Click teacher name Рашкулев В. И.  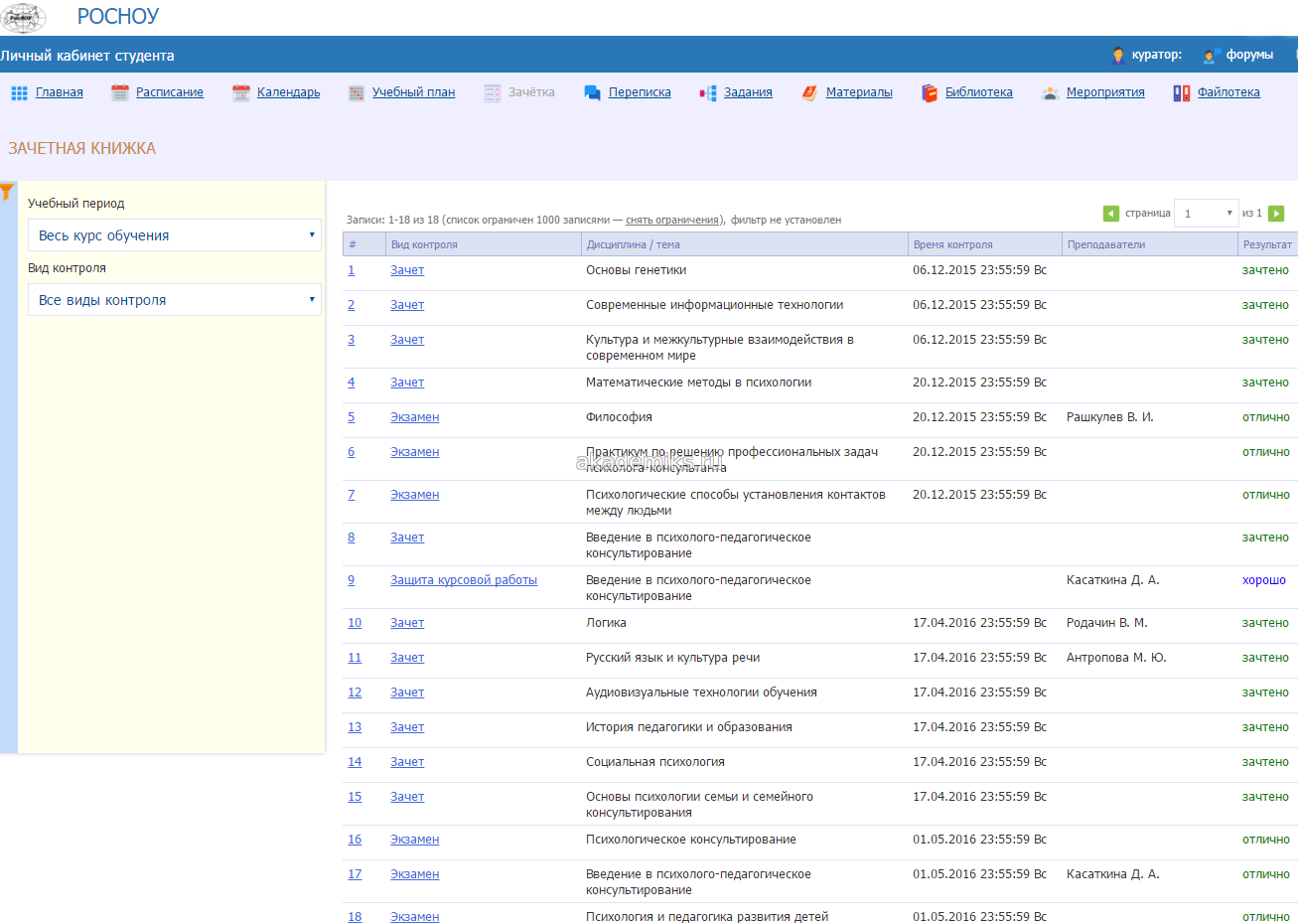[1110, 417]
